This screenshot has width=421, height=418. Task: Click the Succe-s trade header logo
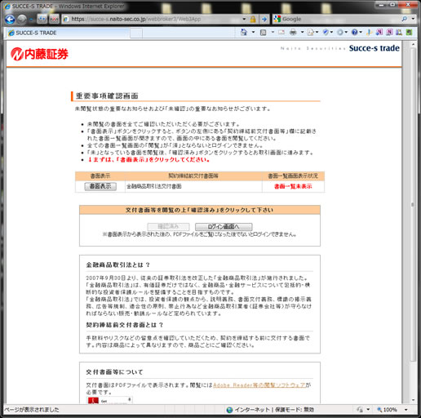pyautogui.click(x=374, y=48)
